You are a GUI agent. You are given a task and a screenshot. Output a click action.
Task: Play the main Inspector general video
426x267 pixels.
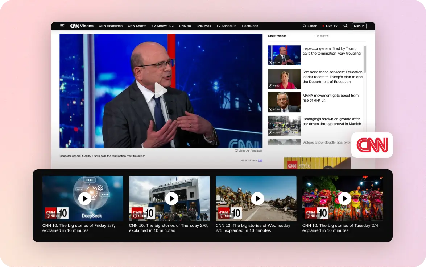click(x=161, y=90)
